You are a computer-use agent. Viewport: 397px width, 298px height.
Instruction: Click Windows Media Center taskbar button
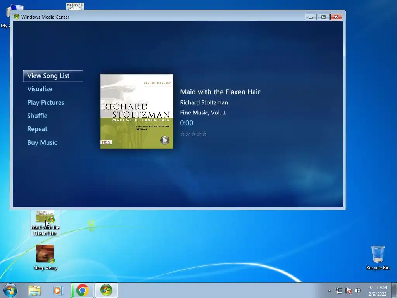click(106, 290)
